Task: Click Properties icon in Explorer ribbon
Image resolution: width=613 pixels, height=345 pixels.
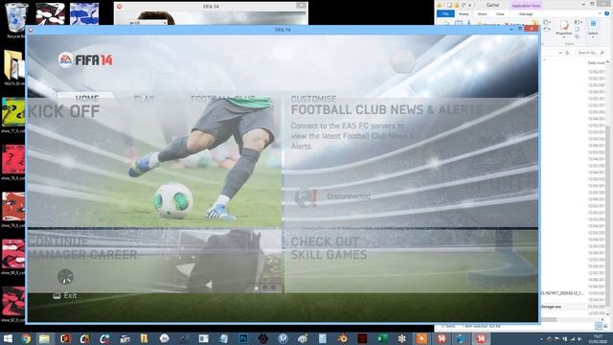Action: point(564,25)
